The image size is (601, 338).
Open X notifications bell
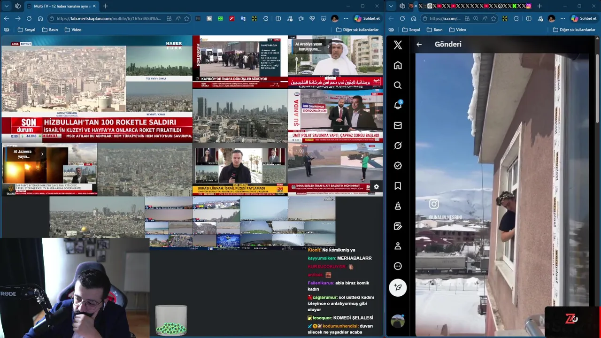click(398, 105)
